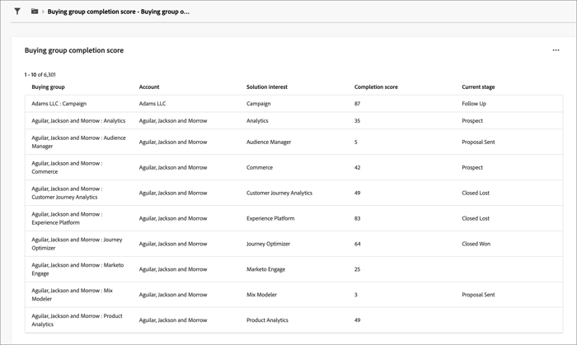Click the folder breadcrumb icon

pos(35,12)
